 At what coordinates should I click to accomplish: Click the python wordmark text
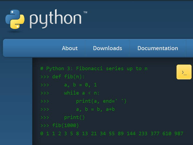pyautogui.click(x=55, y=20)
